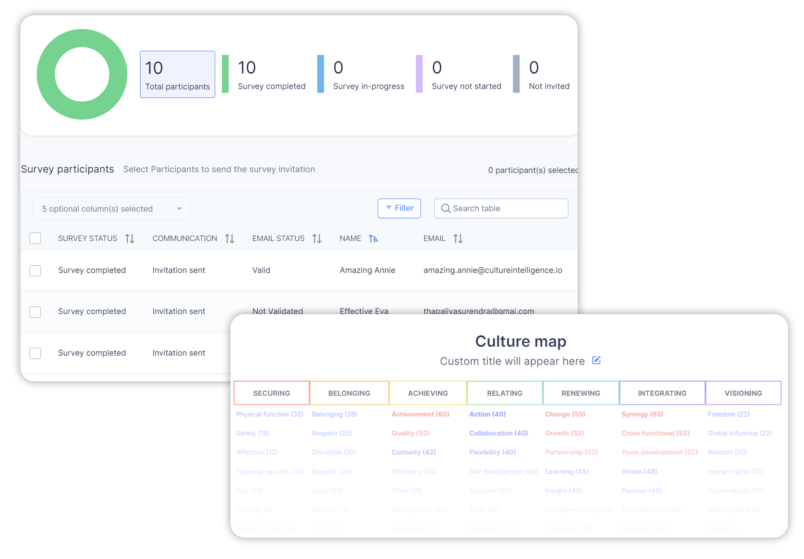
Task: Toggle Name column ascending sort icon
Action: (x=374, y=238)
